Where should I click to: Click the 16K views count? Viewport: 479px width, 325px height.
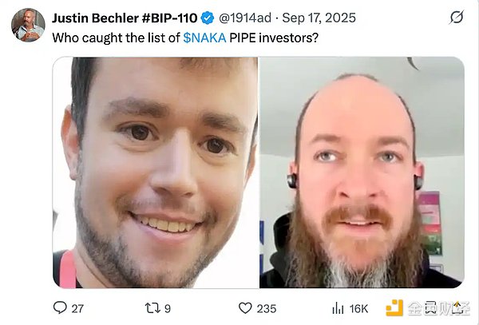pos(358,308)
